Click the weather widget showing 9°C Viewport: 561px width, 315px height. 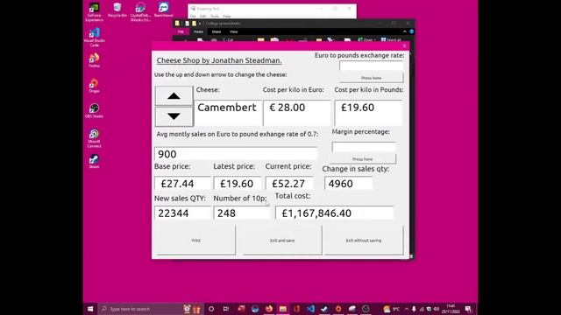click(x=392, y=309)
